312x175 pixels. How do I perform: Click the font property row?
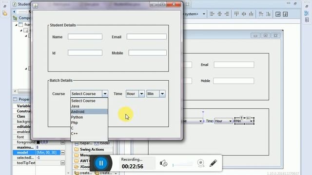[20, 137]
